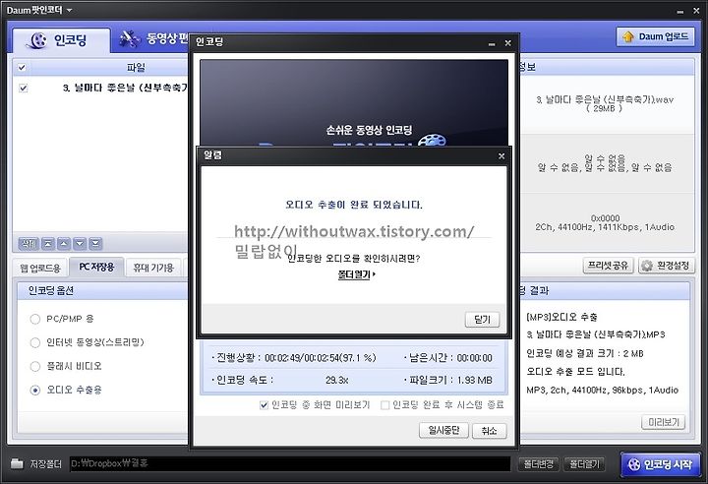Open 환경설정 settings with gear icon

[666, 266]
